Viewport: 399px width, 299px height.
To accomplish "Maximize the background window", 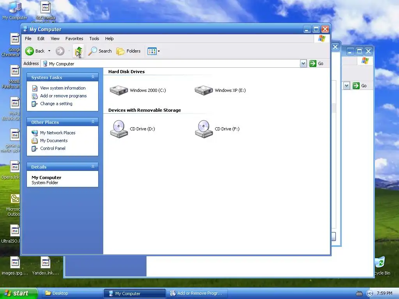I will tap(359, 52).
